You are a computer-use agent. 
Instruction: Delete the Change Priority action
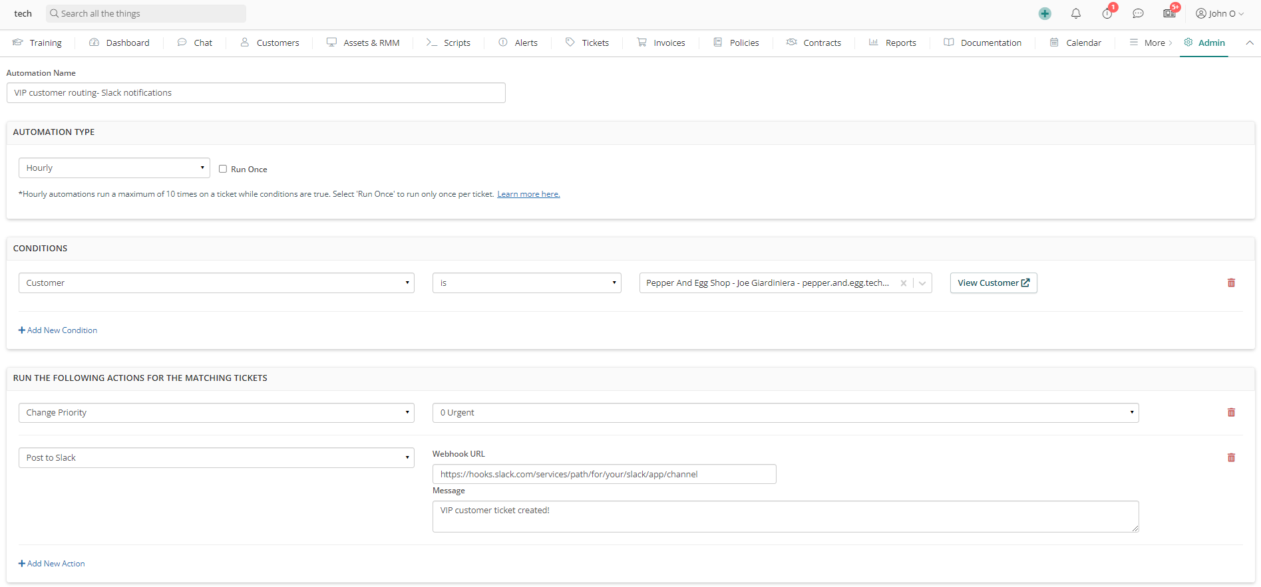coord(1231,413)
